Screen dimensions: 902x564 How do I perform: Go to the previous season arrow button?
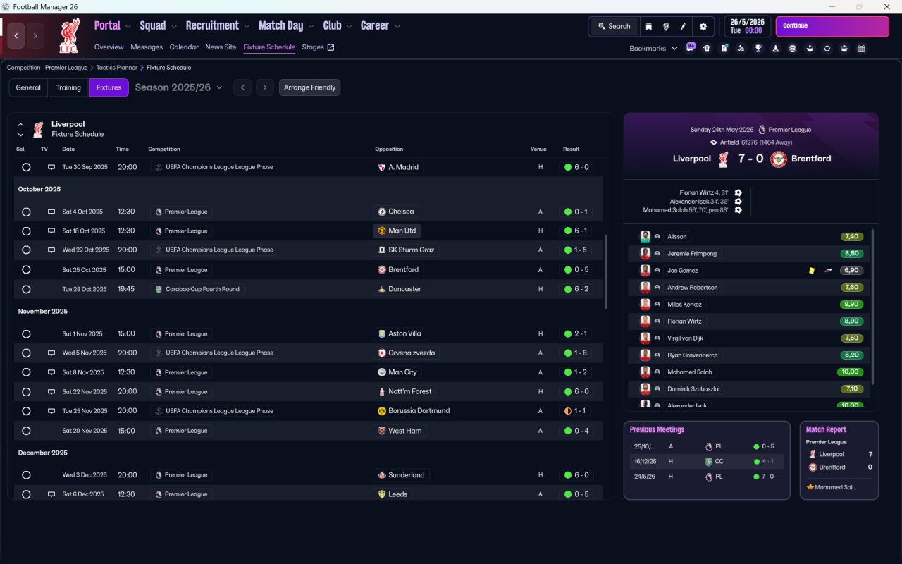click(x=242, y=87)
